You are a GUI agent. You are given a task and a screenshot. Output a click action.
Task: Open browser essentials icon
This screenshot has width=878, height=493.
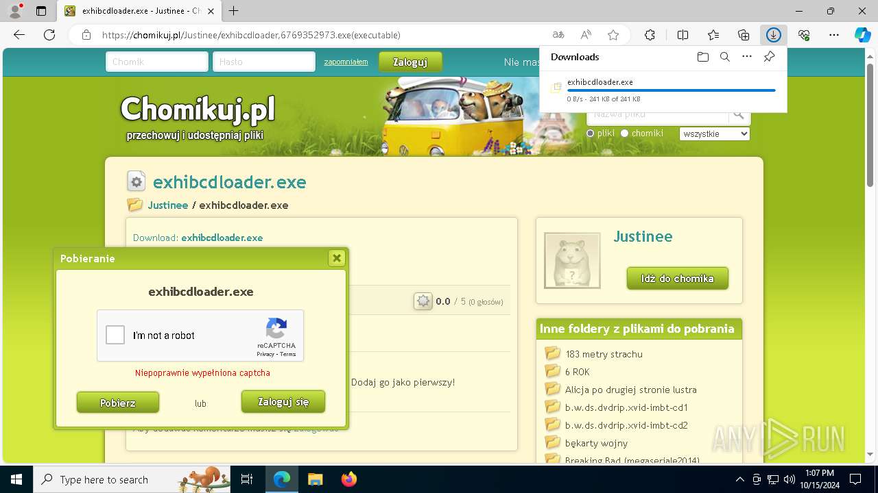point(804,35)
